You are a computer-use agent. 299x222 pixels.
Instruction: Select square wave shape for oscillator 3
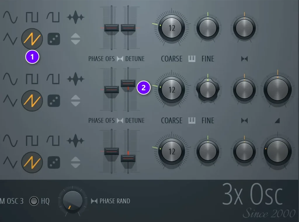coord(32,141)
